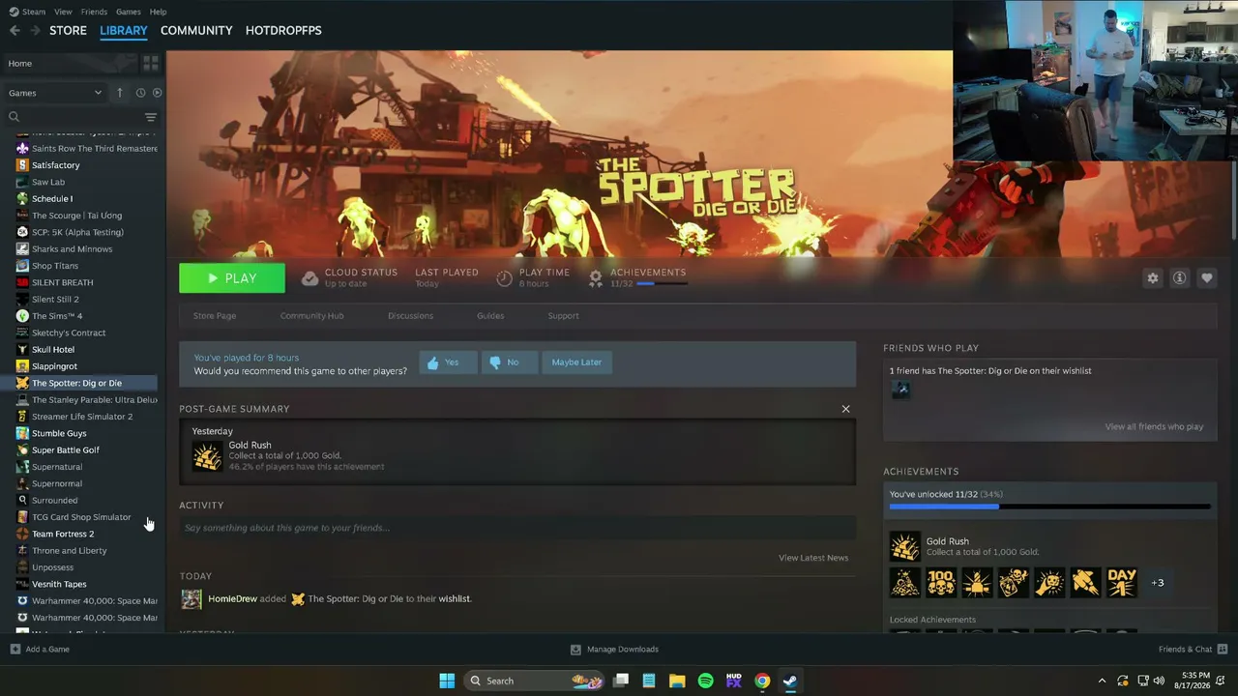
Task: Click the 100 skulls achievement icon
Action: pos(941,582)
